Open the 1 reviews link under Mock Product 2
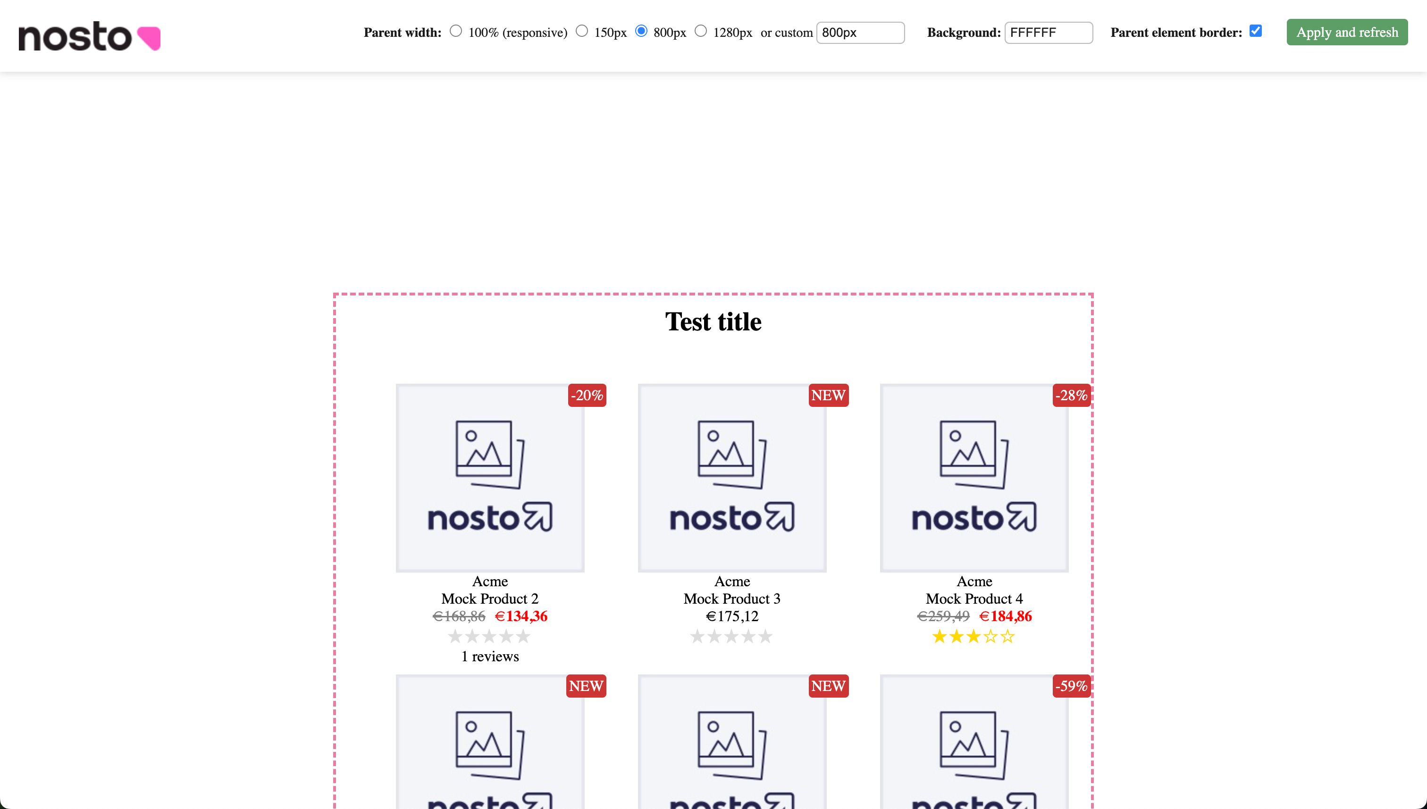This screenshot has width=1427, height=809. pyautogui.click(x=489, y=656)
